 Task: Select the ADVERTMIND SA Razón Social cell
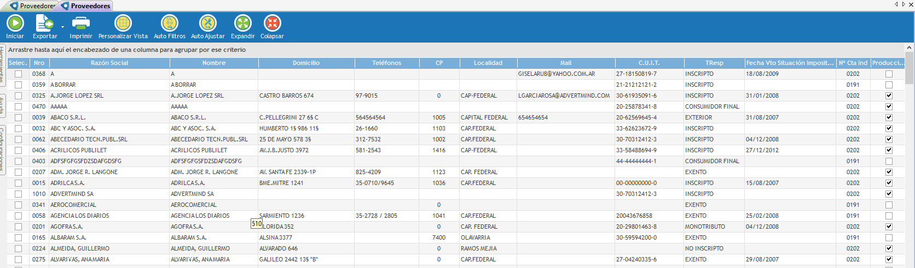(x=109, y=194)
